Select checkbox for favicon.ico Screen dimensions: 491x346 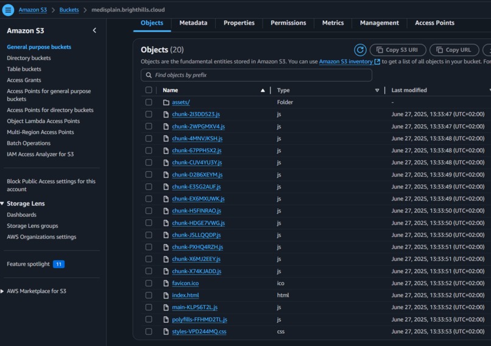[149, 283]
